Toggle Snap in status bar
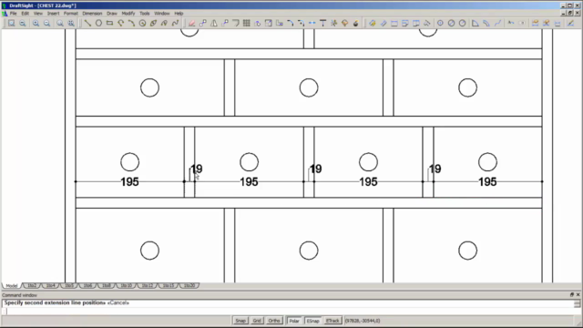 240,321
